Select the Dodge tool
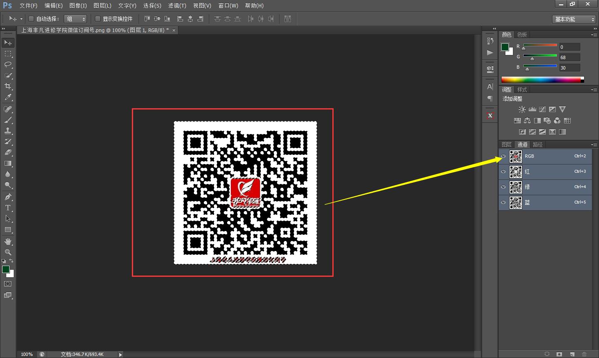 point(8,185)
